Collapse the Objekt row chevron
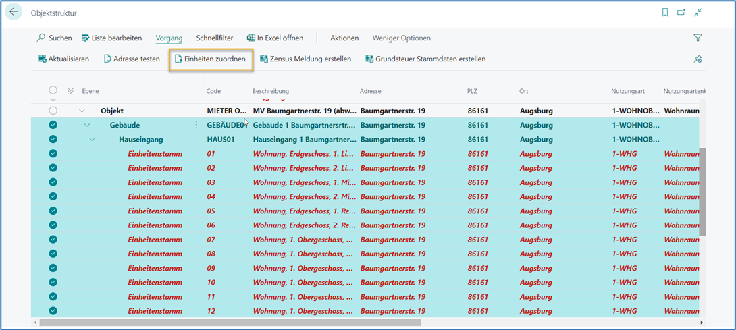Screen dimensions: 736x330 82,111
